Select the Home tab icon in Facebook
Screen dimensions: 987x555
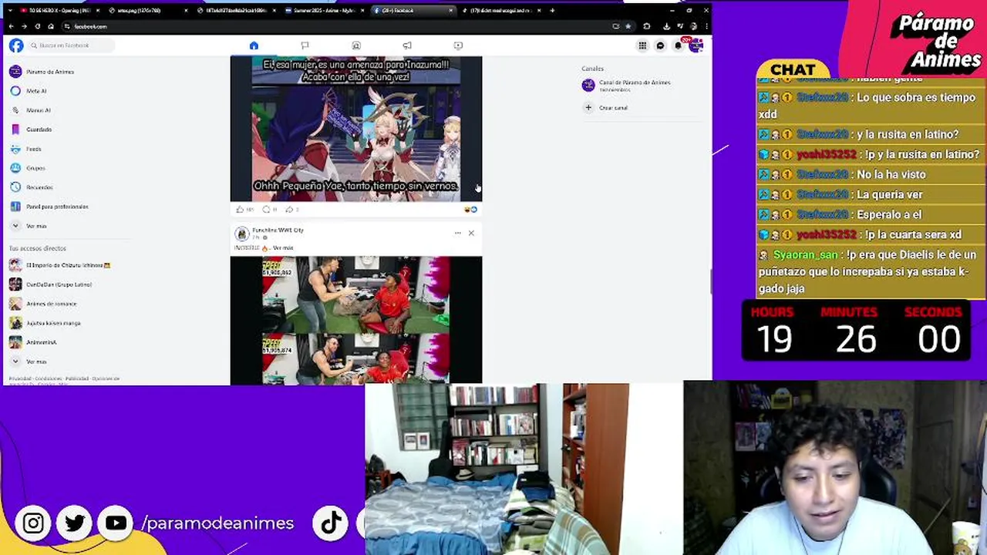coord(254,45)
